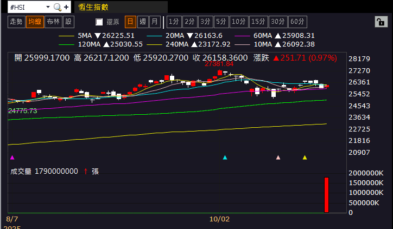The width and height of the screenshot is (393, 229).
Task: Click the magnifier search icon
Action: coord(58,7)
